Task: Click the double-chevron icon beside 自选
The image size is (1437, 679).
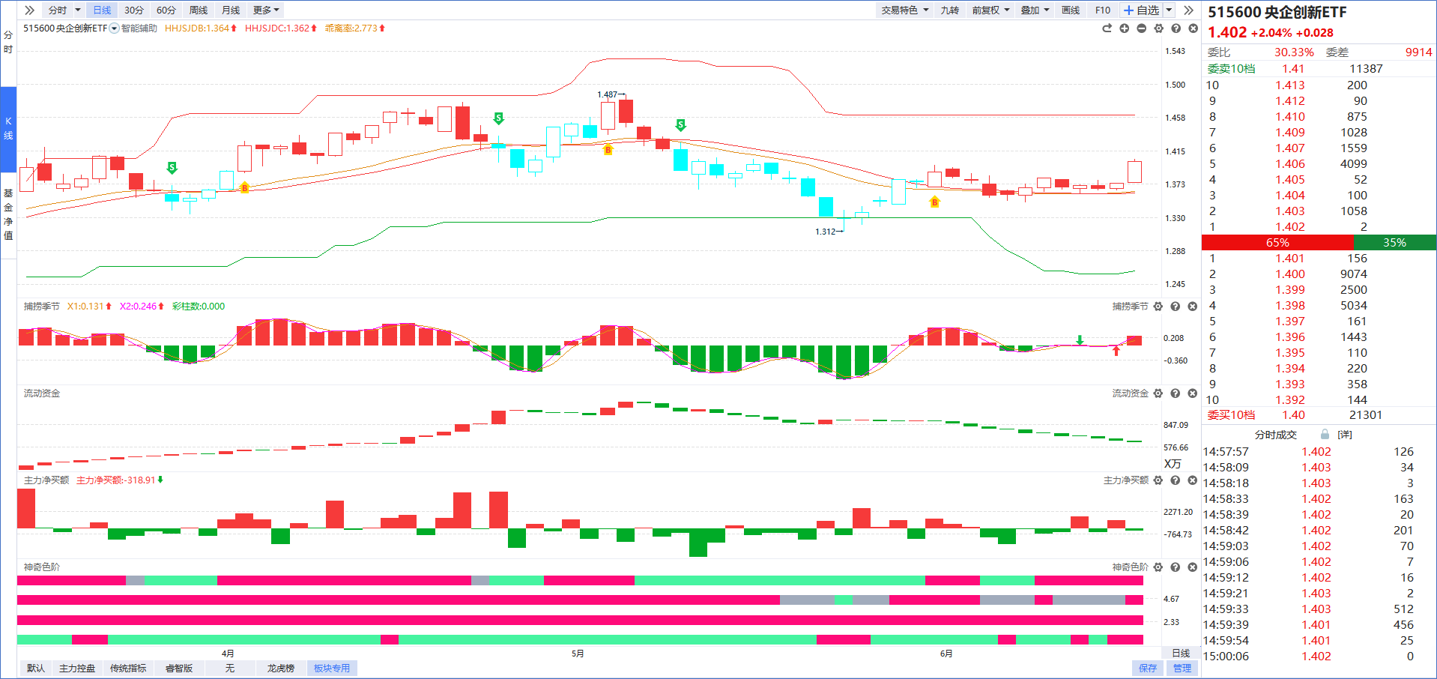Action: point(1188,10)
